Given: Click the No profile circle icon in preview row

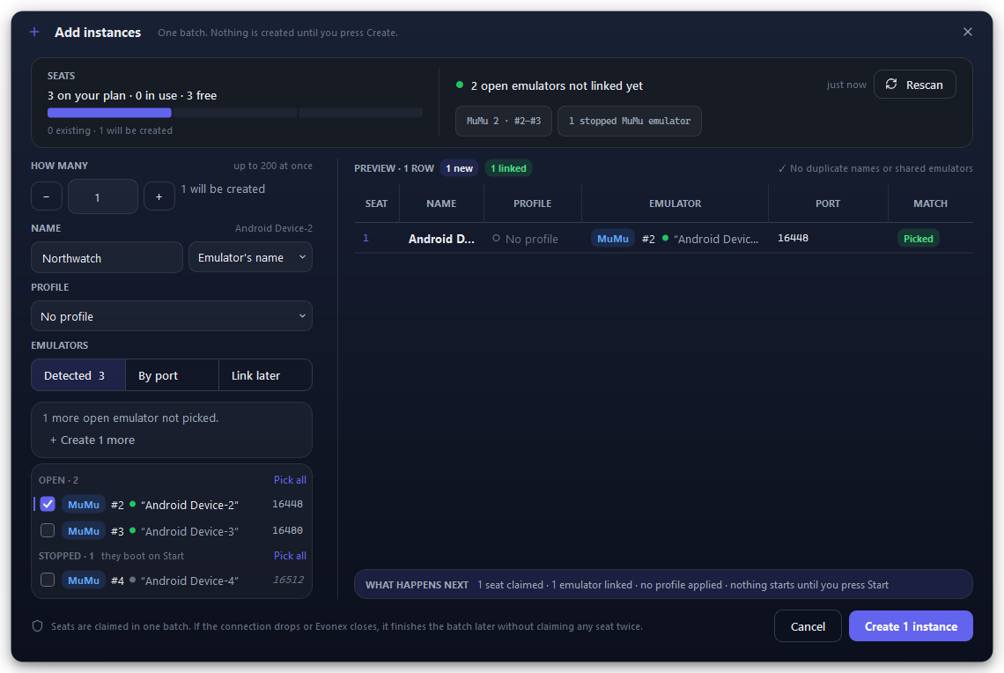Looking at the screenshot, I should [x=496, y=238].
